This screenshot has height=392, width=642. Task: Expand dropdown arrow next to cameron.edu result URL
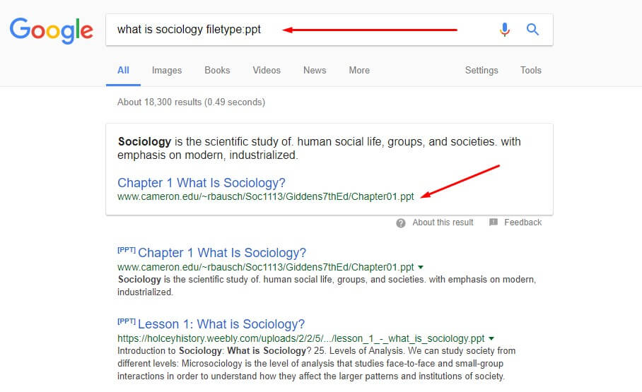[x=421, y=268]
